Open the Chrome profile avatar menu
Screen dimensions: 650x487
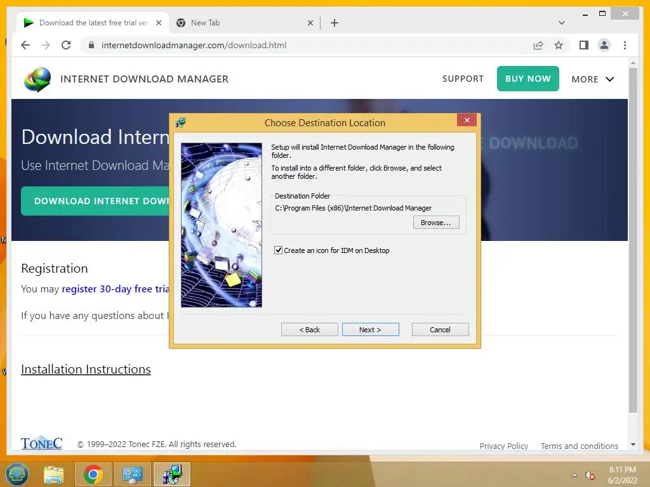(x=604, y=45)
